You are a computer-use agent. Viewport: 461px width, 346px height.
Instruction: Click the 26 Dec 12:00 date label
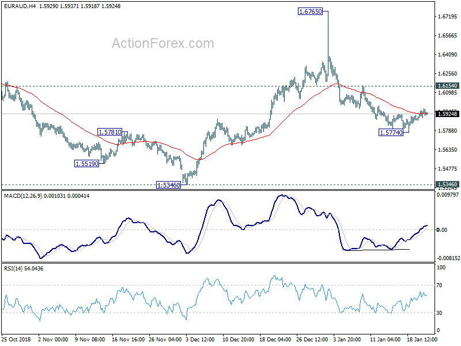pos(312,339)
